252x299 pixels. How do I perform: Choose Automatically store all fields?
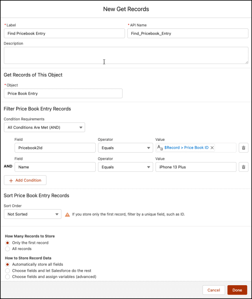click(x=7, y=264)
